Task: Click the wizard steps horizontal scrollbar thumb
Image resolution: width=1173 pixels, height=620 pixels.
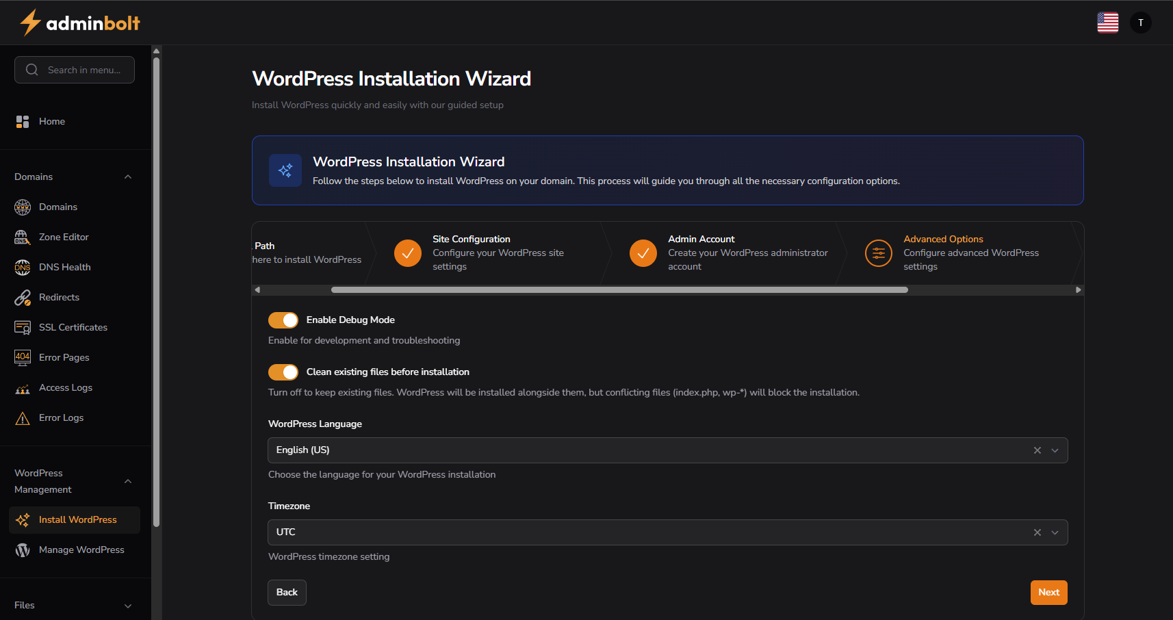Action: click(619, 290)
